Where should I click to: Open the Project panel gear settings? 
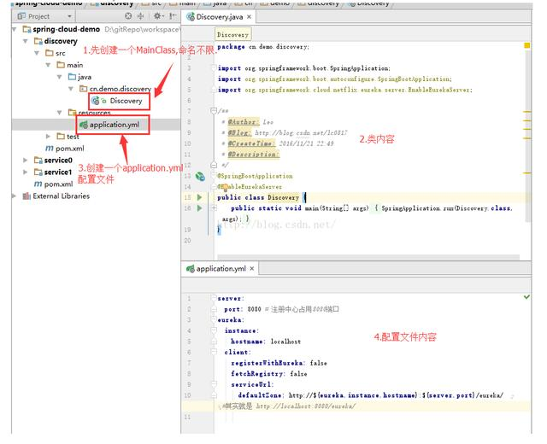click(157, 16)
